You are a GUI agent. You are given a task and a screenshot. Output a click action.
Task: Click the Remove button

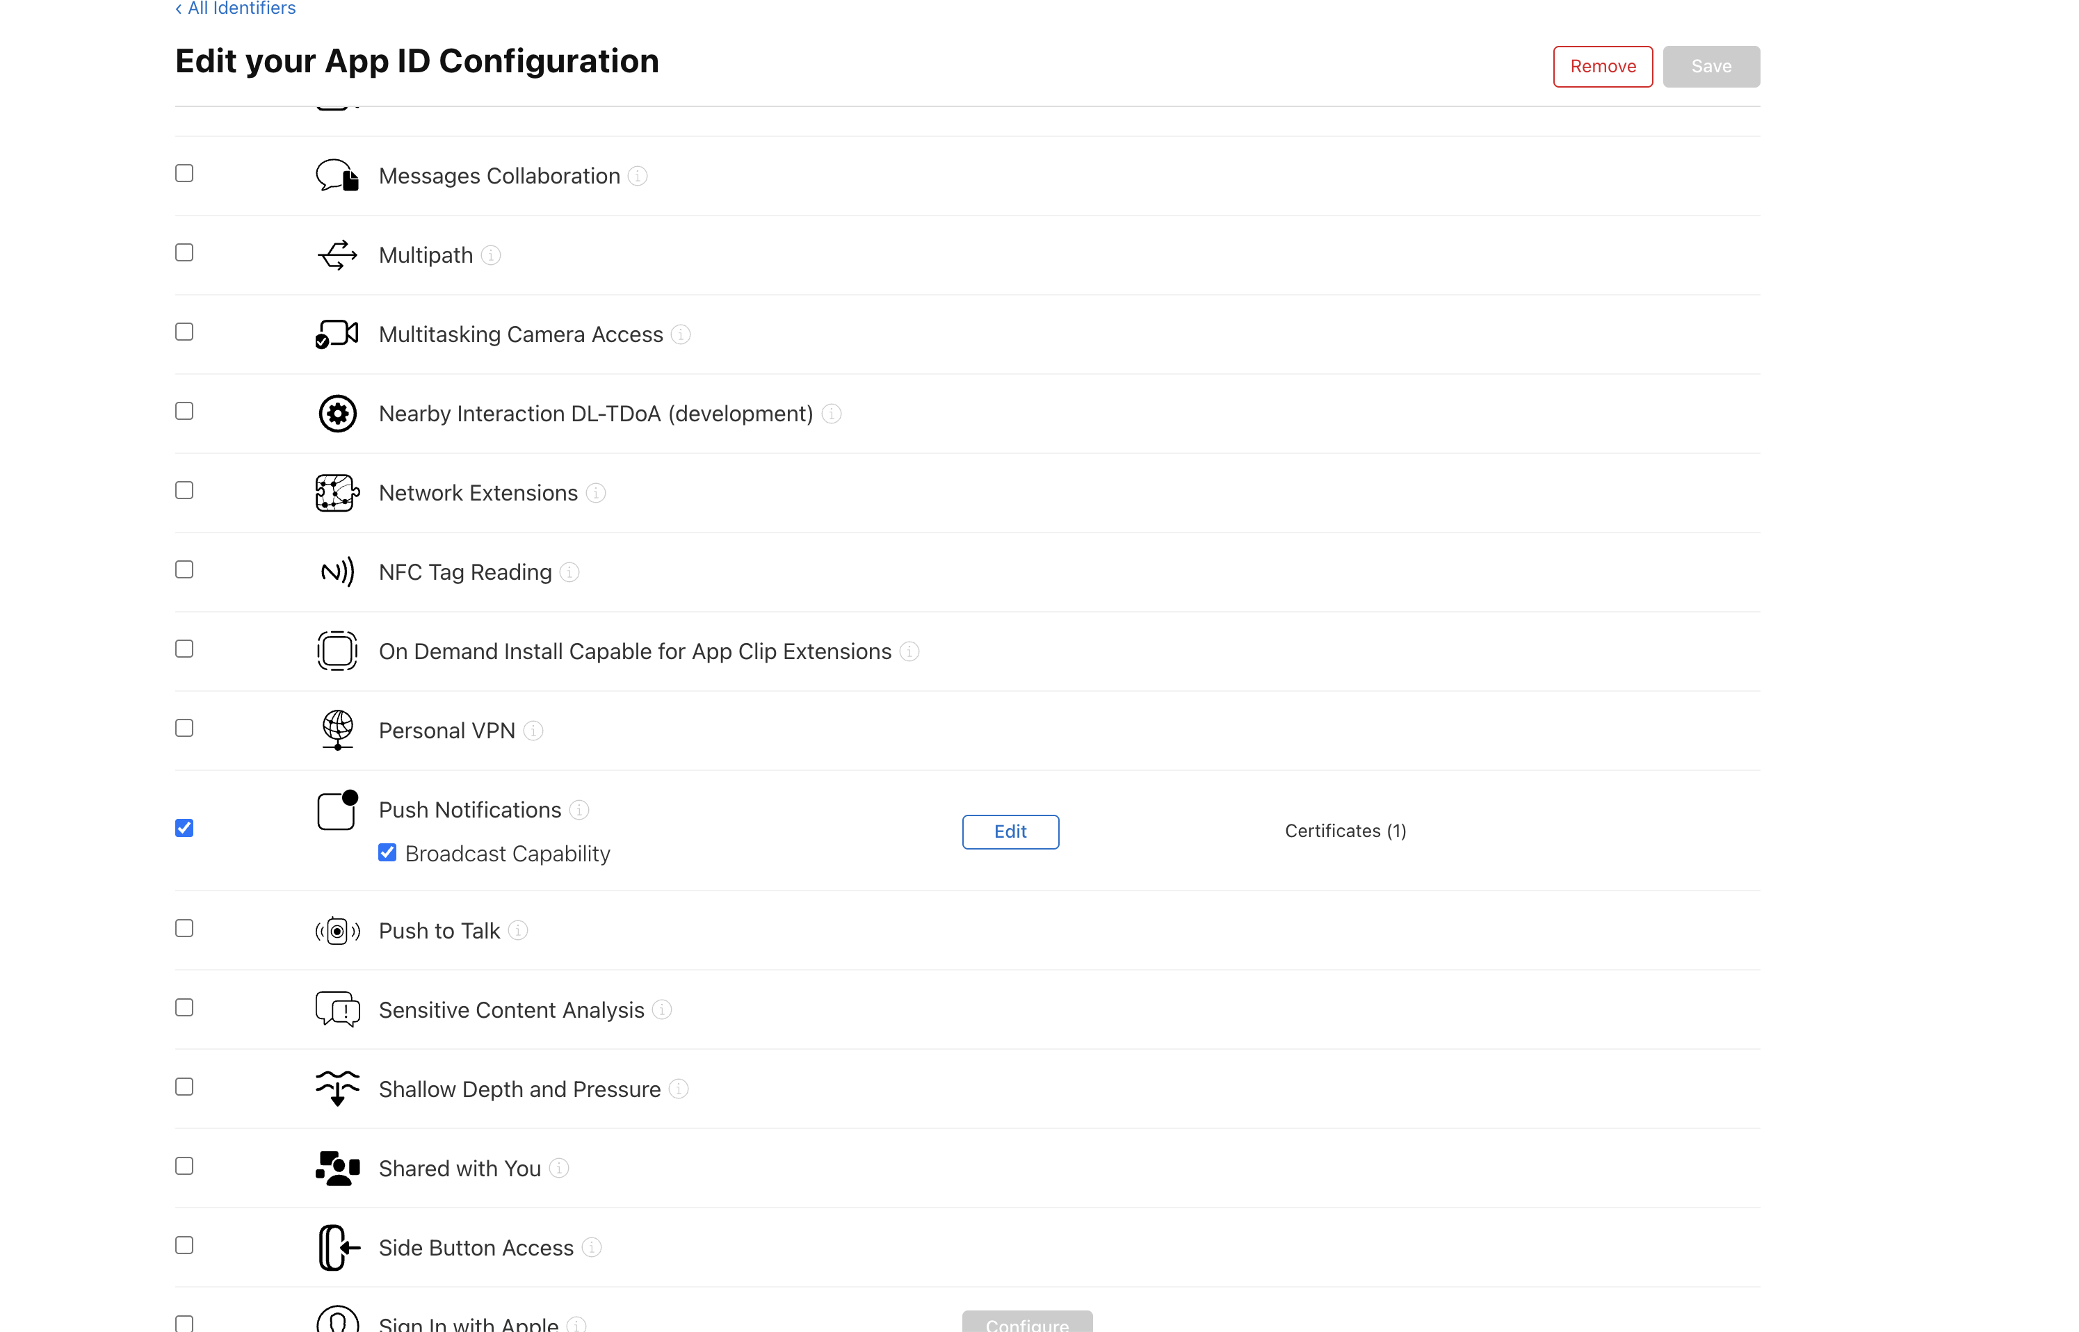(x=1601, y=66)
